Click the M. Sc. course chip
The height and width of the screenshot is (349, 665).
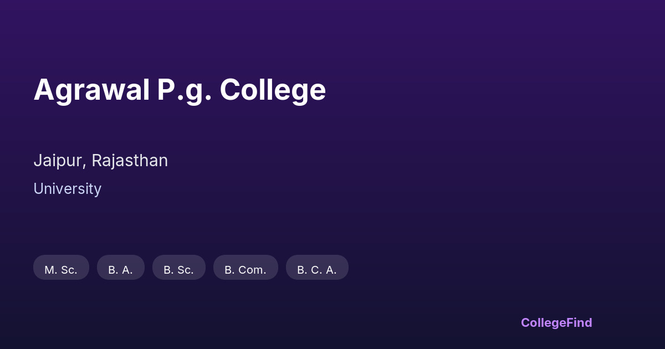61,268
